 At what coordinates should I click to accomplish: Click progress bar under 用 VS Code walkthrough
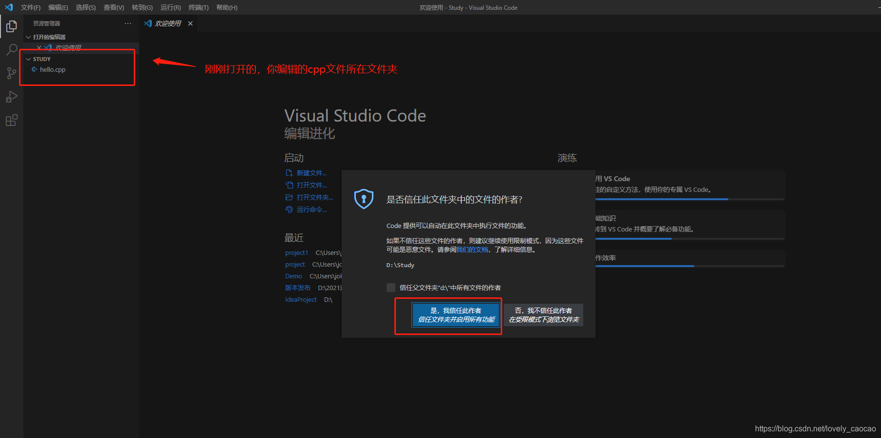pyautogui.click(x=690, y=199)
